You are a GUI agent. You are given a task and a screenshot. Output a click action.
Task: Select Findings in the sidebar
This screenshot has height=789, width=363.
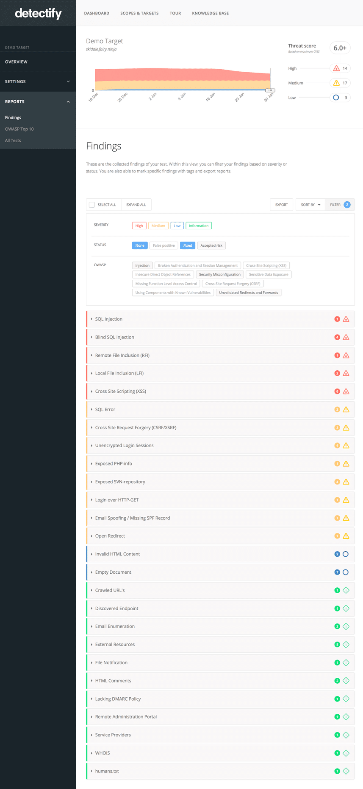click(x=13, y=118)
